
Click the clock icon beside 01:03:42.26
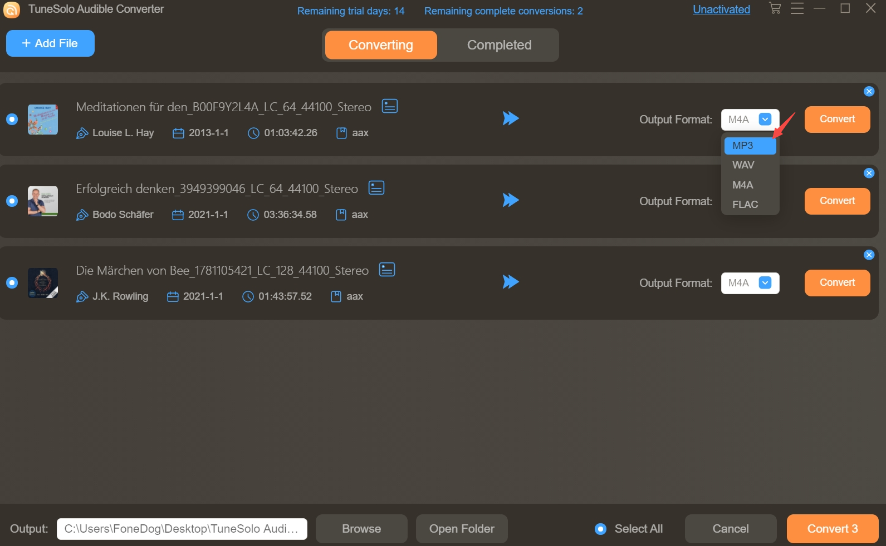coord(253,133)
